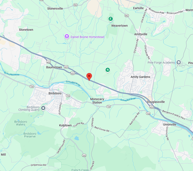This screenshot has width=193, height=171.
Task: Click the Route 345 highway shield
Action: pyautogui.click(x=84, y=155)
